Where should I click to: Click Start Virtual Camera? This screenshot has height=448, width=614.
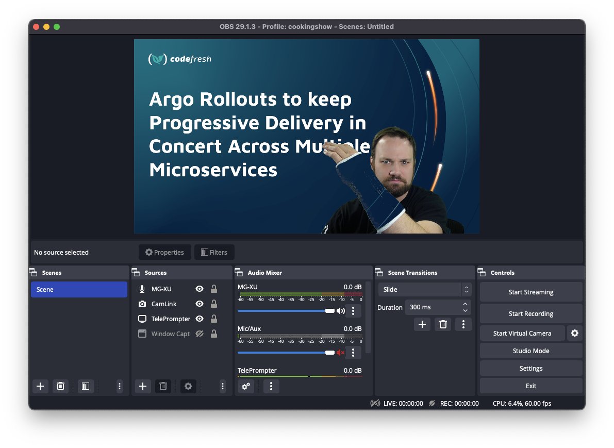coord(522,333)
